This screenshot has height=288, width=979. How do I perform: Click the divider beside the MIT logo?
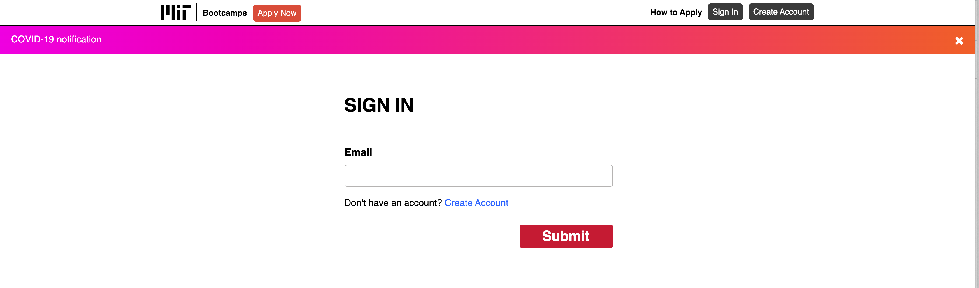pos(196,12)
